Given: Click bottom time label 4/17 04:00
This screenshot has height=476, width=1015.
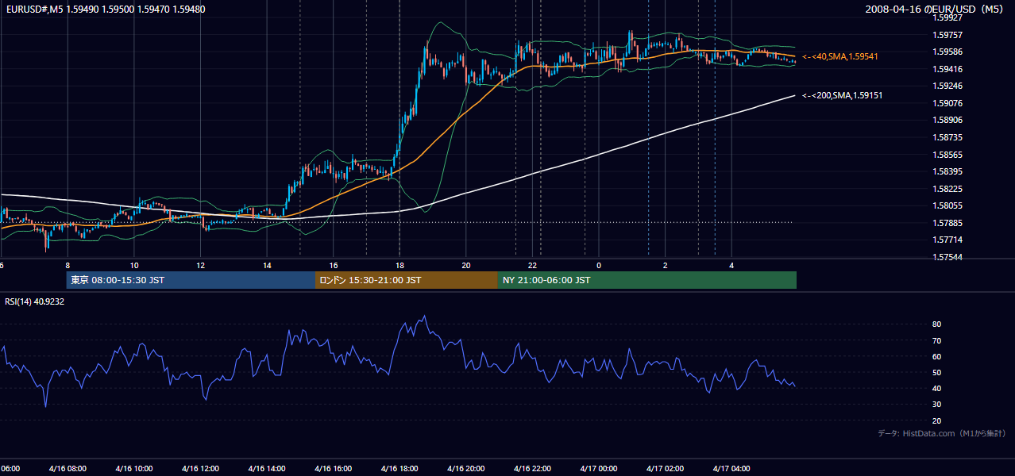Looking at the screenshot, I should (x=731, y=468).
